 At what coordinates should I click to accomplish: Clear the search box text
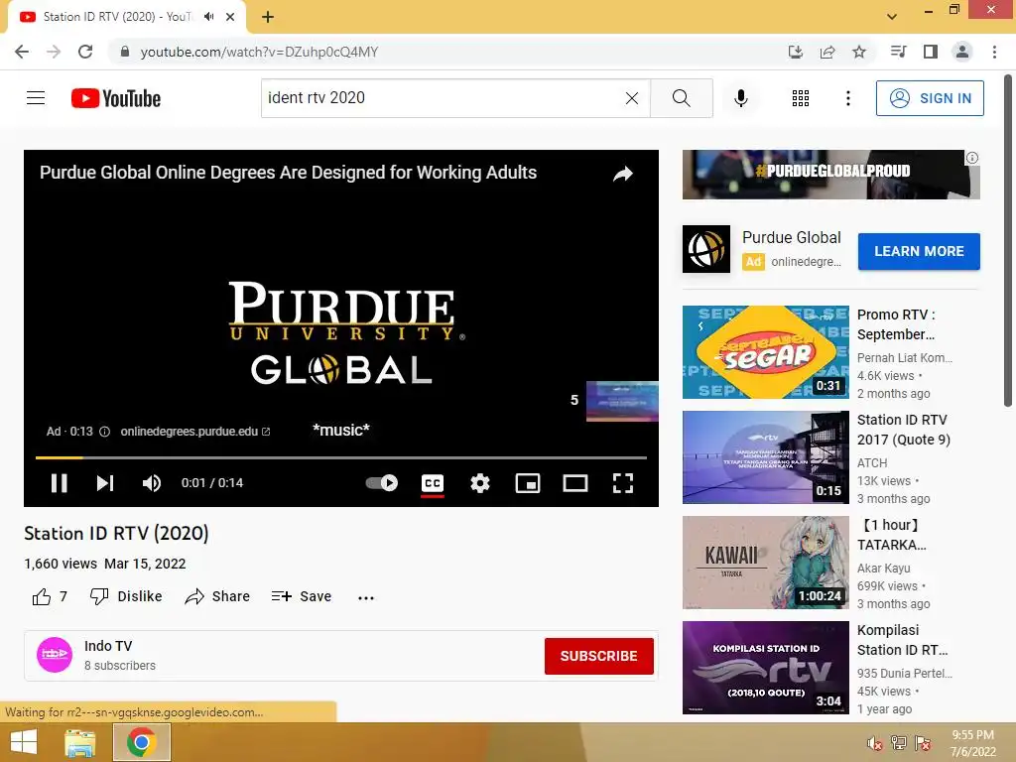(632, 98)
